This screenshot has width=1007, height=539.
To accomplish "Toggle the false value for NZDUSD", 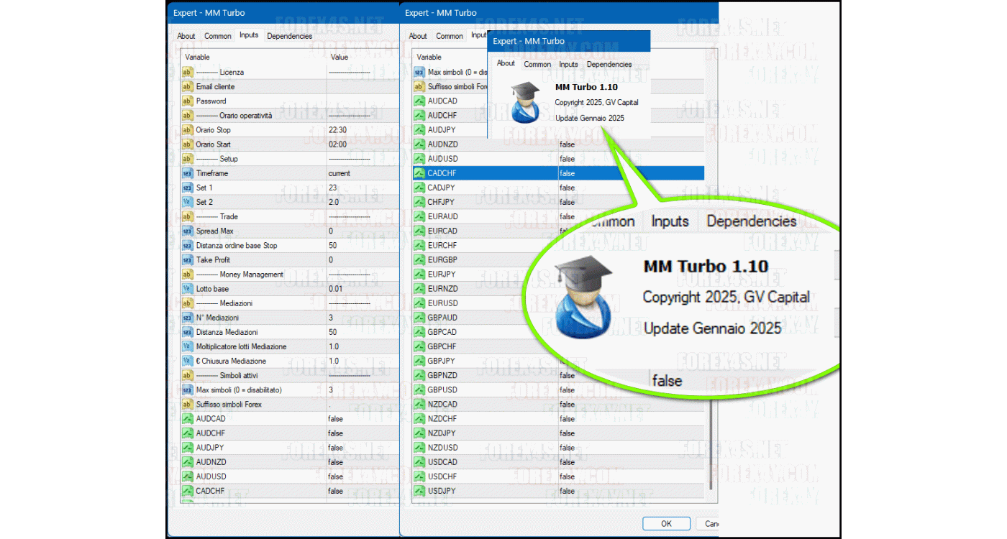I will (x=568, y=448).
